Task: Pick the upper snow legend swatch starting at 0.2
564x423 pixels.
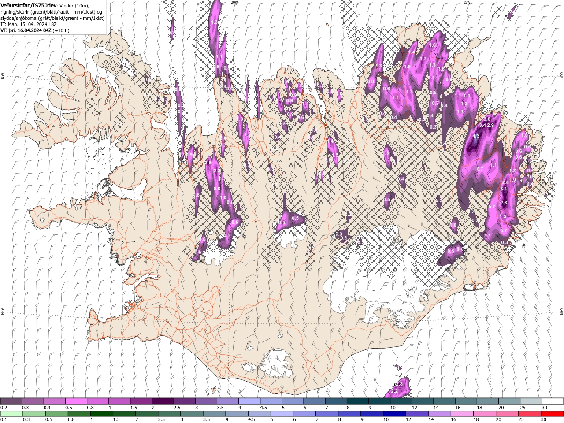Action: point(11,401)
